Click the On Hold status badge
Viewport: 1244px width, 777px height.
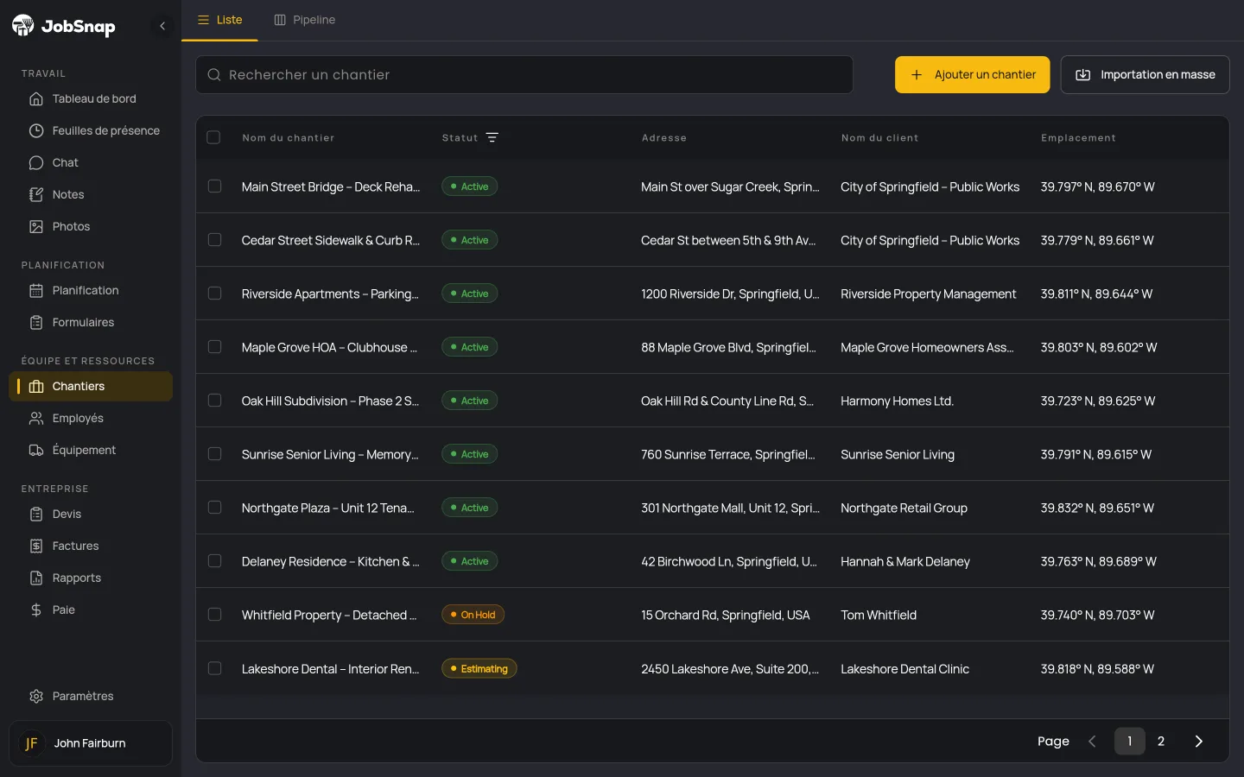coord(473,615)
